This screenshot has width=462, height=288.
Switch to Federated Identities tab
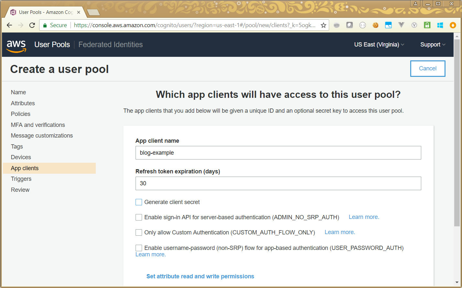110,45
